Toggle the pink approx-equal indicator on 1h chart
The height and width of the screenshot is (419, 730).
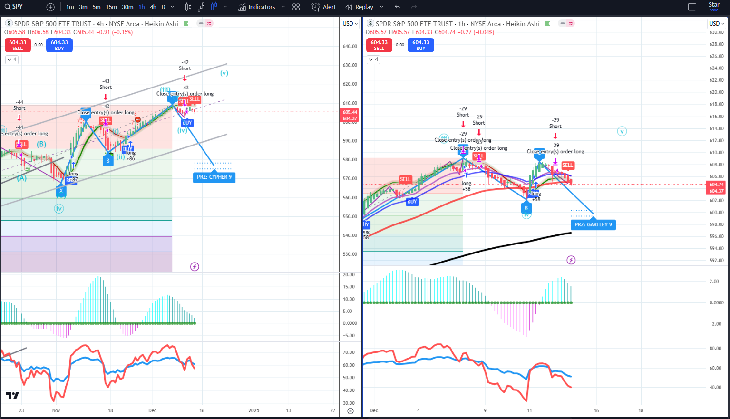coord(571,23)
